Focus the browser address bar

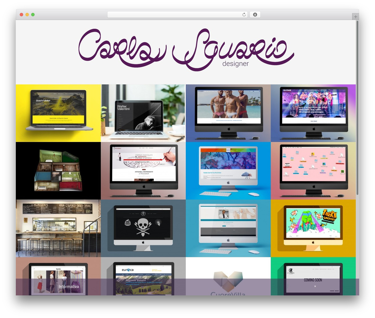(178, 15)
